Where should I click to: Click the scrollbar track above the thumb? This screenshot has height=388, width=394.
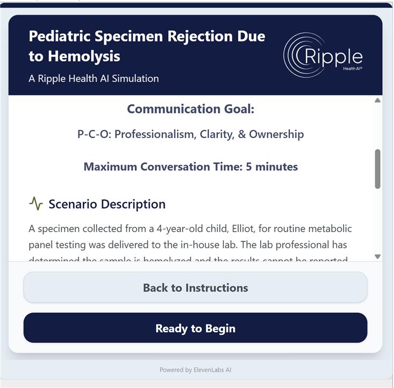377,126
